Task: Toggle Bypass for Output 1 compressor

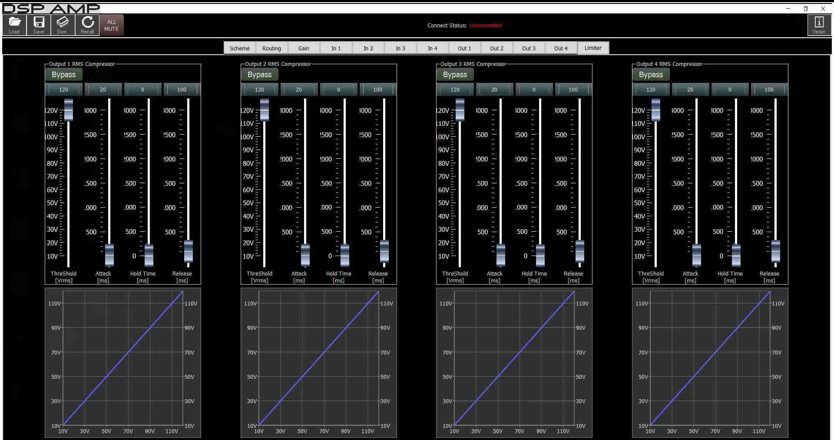Action: click(64, 75)
